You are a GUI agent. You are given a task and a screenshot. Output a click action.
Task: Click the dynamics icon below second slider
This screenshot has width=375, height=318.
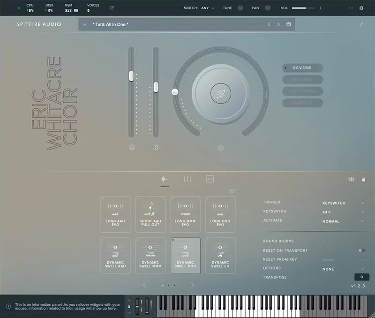pyautogui.click(x=157, y=147)
